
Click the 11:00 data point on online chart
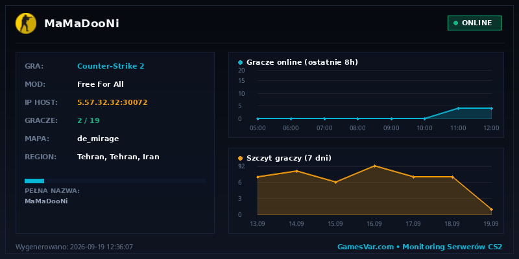click(x=458, y=108)
